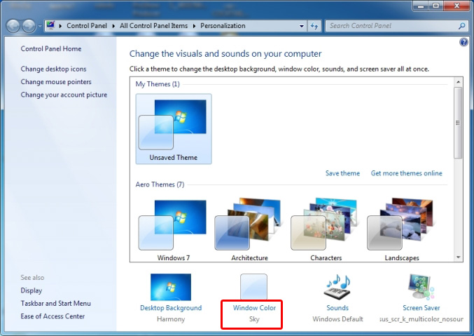Click the Desktop Background Harmony picture icon
The height and width of the screenshot is (336, 474).
coord(171,287)
